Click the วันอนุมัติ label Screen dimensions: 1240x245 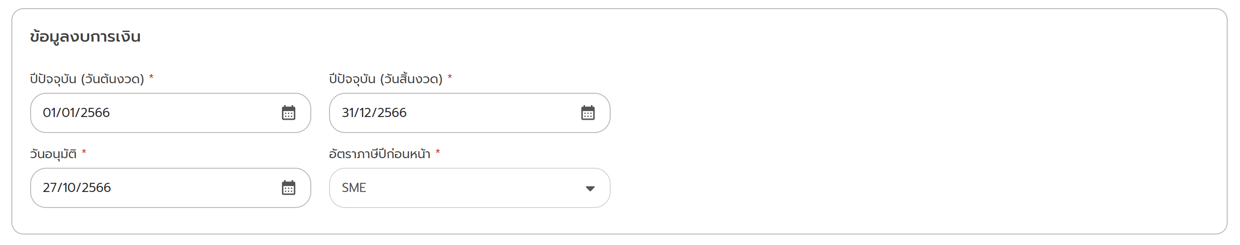[53, 154]
